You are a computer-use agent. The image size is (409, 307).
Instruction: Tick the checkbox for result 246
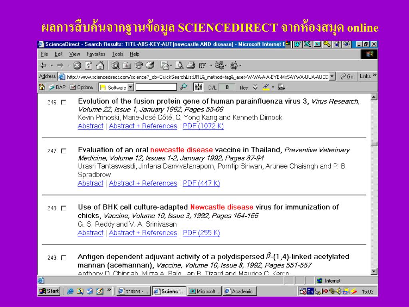point(64,102)
